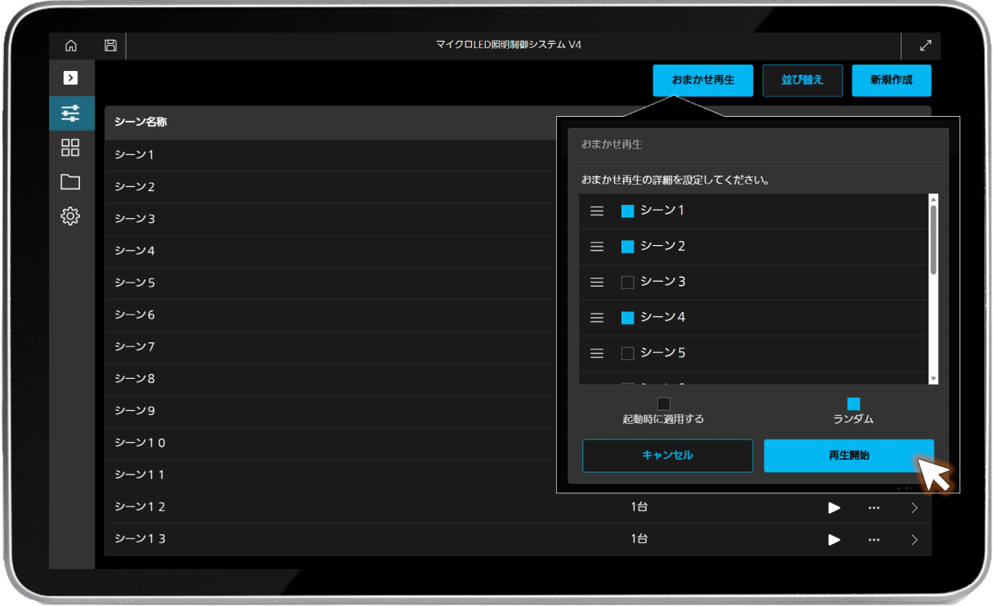Select the シーン9 row in main list
Screen dimensions: 993x606
coord(331,411)
